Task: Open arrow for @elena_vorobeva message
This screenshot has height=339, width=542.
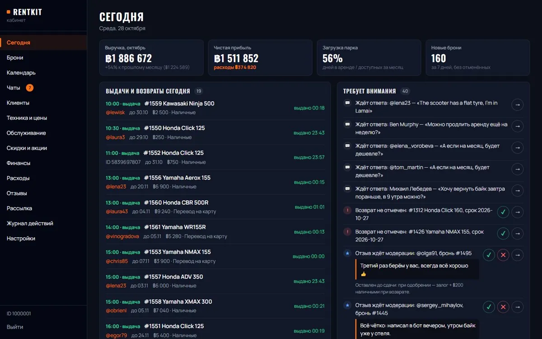Action: click(x=518, y=148)
